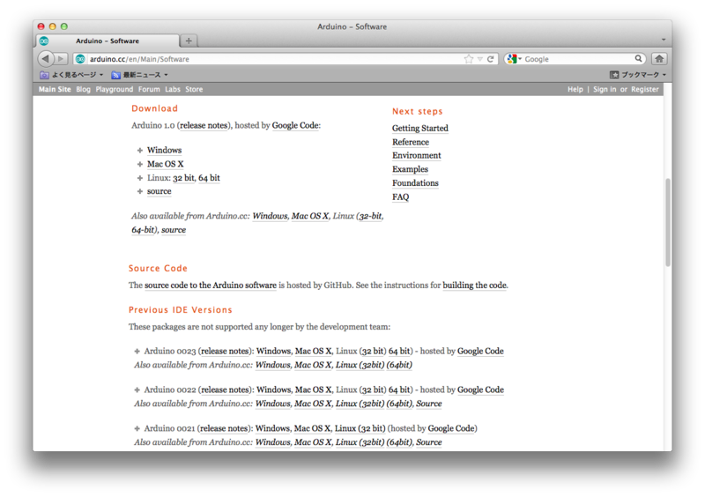Open the home page icon
Screen dimensions: 705x497
659,58
